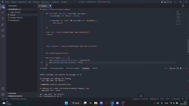189x106 pixels.
Task: Click the editor minimap preview
Action: pos(180,18)
